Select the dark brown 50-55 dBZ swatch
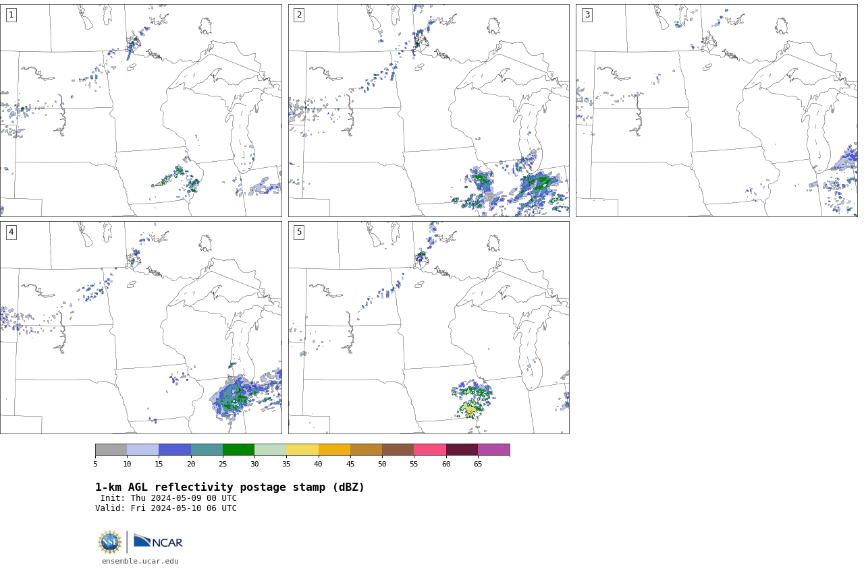 pyautogui.click(x=398, y=450)
